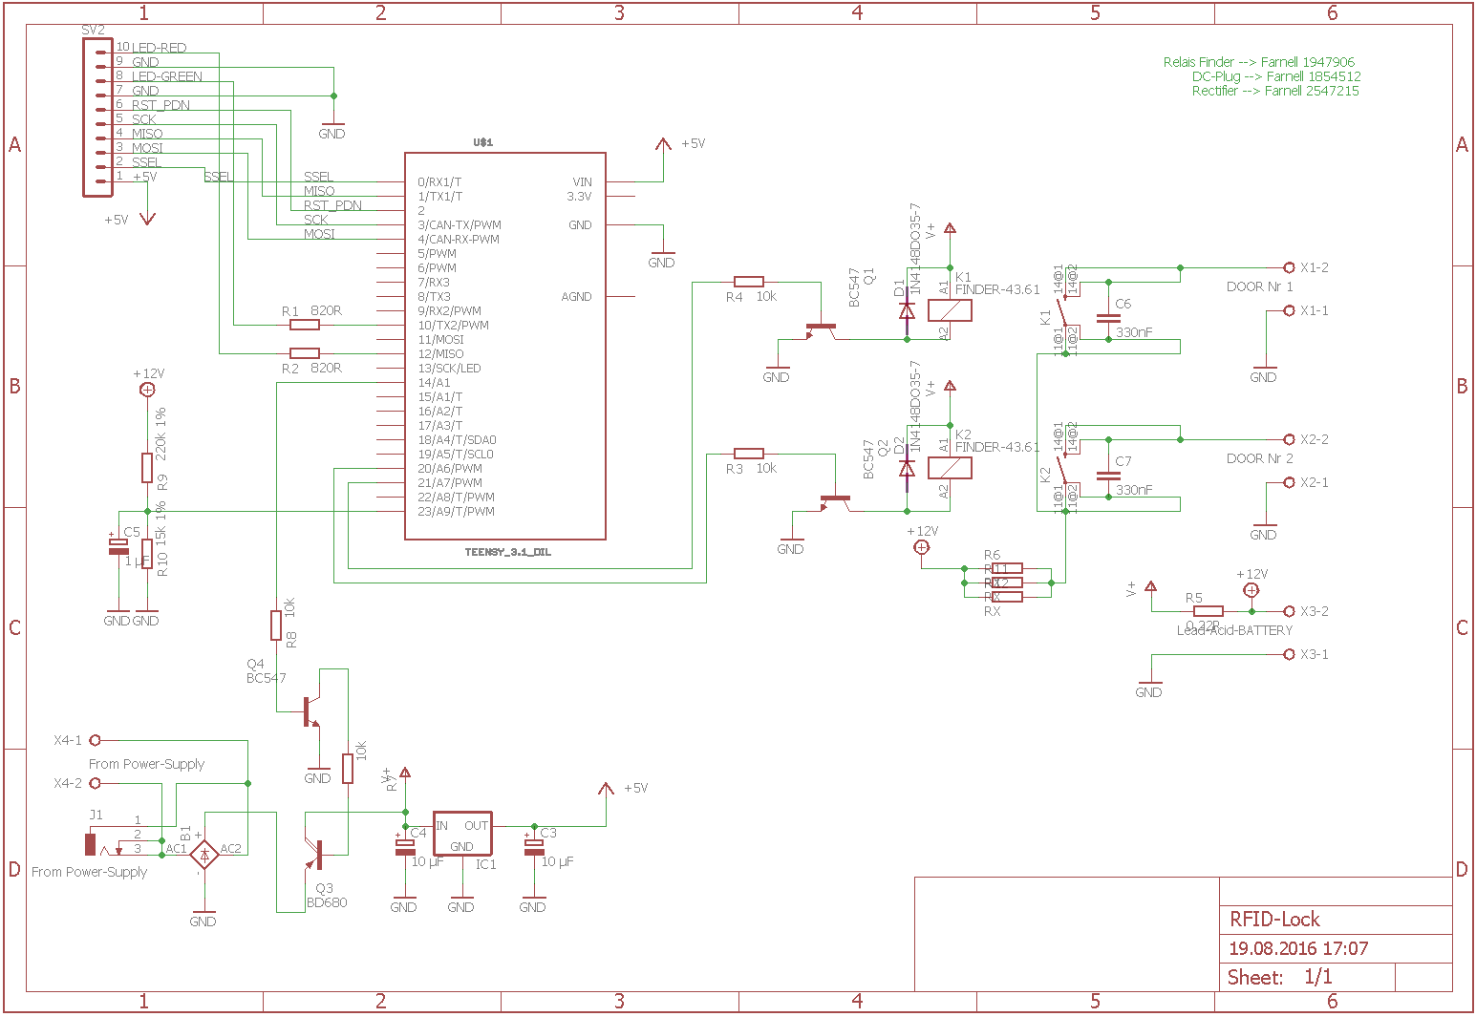Click the C4 10 µF capacitor
This screenshot has width=1476, height=1017.
tap(405, 846)
